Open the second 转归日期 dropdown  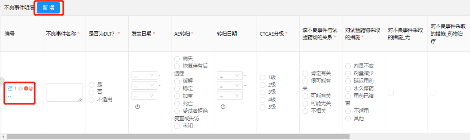230,86
